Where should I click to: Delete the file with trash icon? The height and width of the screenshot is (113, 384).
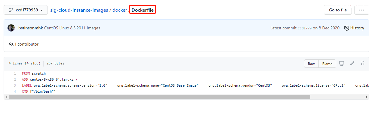click(x=363, y=63)
